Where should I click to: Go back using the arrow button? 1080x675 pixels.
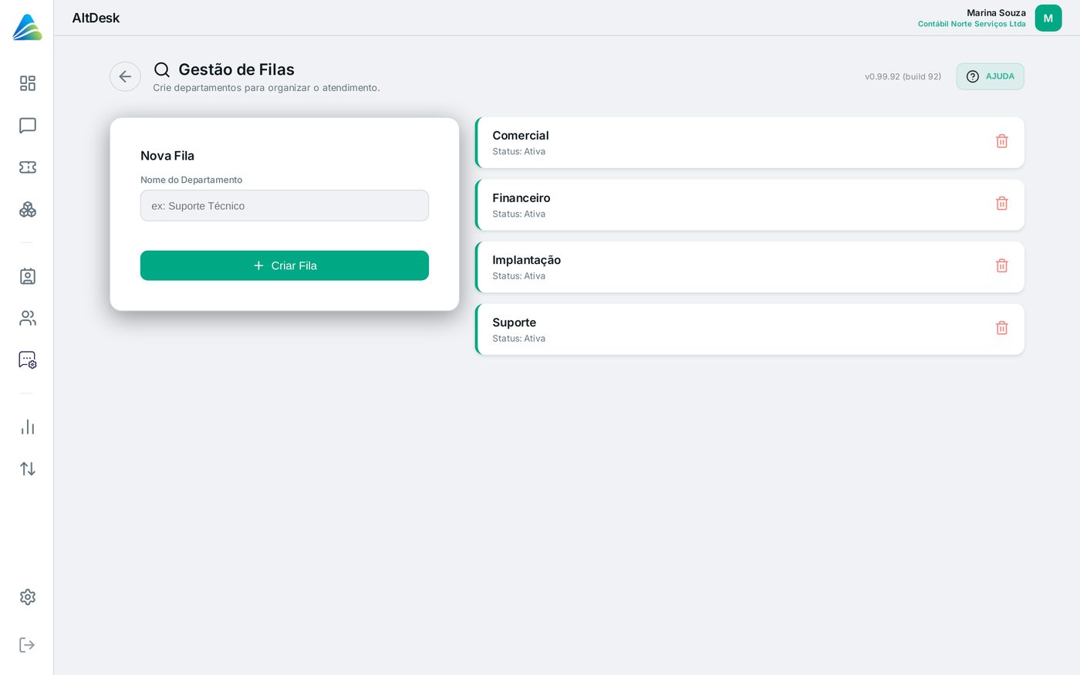coord(125,76)
